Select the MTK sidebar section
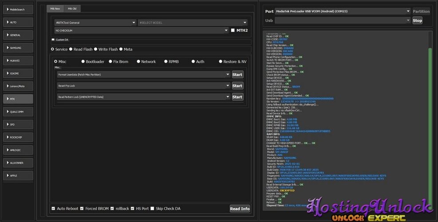 18,99
